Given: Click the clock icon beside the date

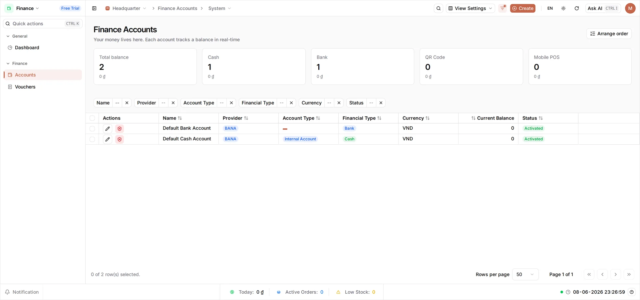Looking at the screenshot, I should tap(568, 292).
